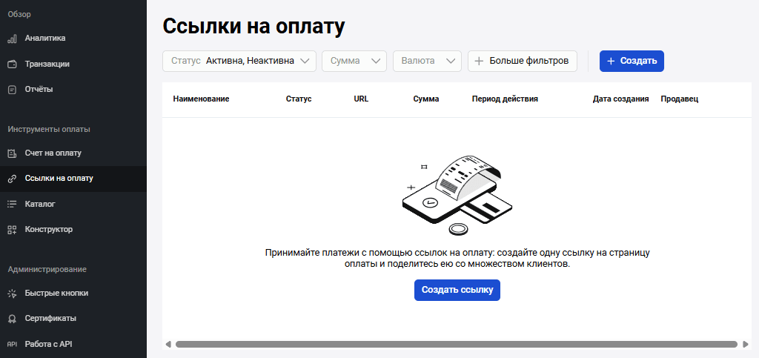Go to Транзакции in the sidebar
The image size is (759, 358).
coord(47,64)
